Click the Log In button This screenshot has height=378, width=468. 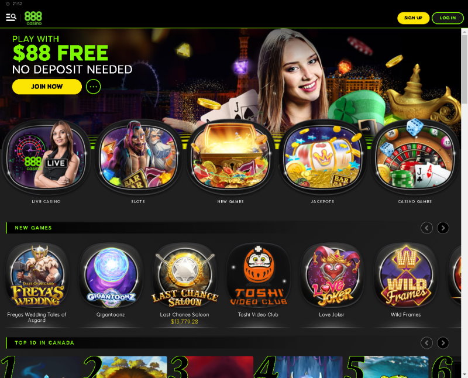(x=448, y=18)
